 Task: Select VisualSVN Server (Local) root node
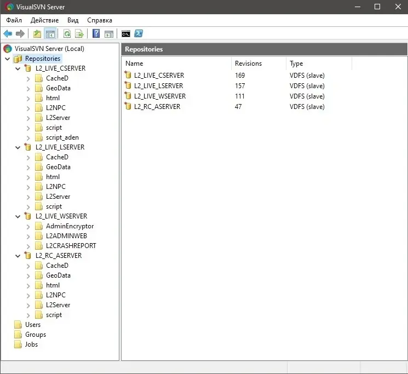tap(49, 49)
